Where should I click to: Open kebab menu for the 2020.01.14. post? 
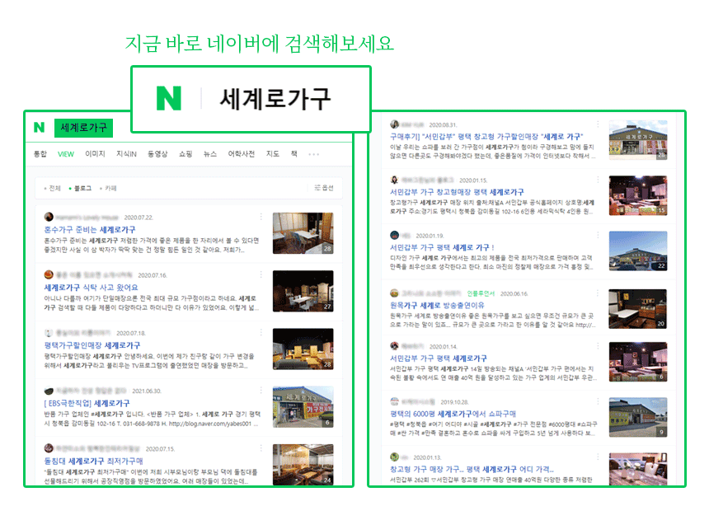(598, 346)
